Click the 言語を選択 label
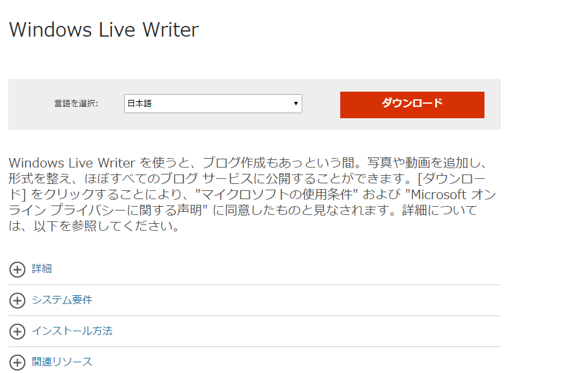Viewport: 573px width, 373px height. point(76,104)
